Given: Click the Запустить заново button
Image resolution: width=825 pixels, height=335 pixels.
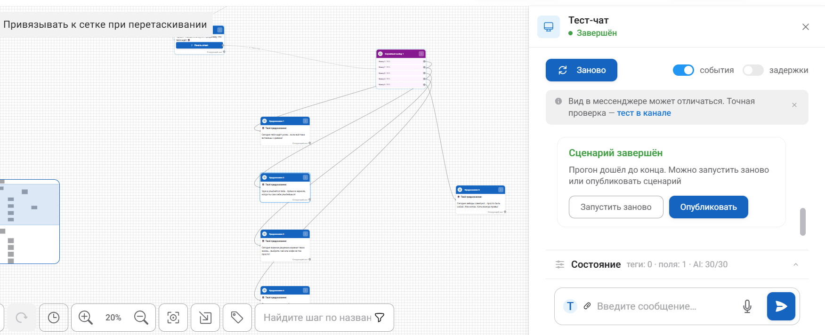Looking at the screenshot, I should pyautogui.click(x=616, y=207).
